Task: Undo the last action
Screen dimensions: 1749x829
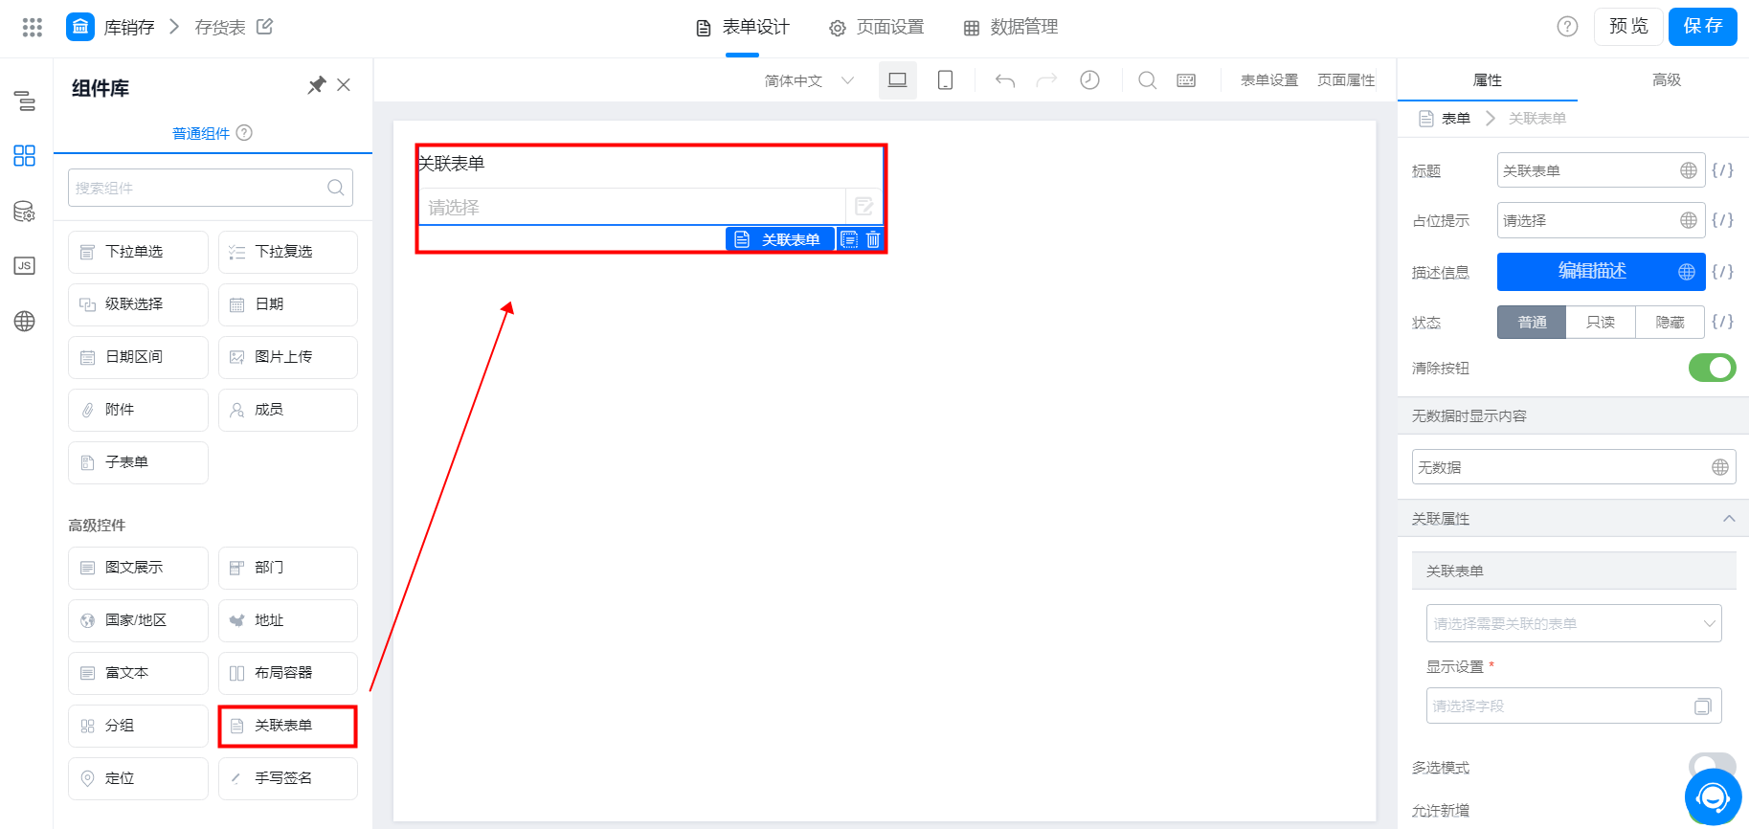Action: point(1005,80)
